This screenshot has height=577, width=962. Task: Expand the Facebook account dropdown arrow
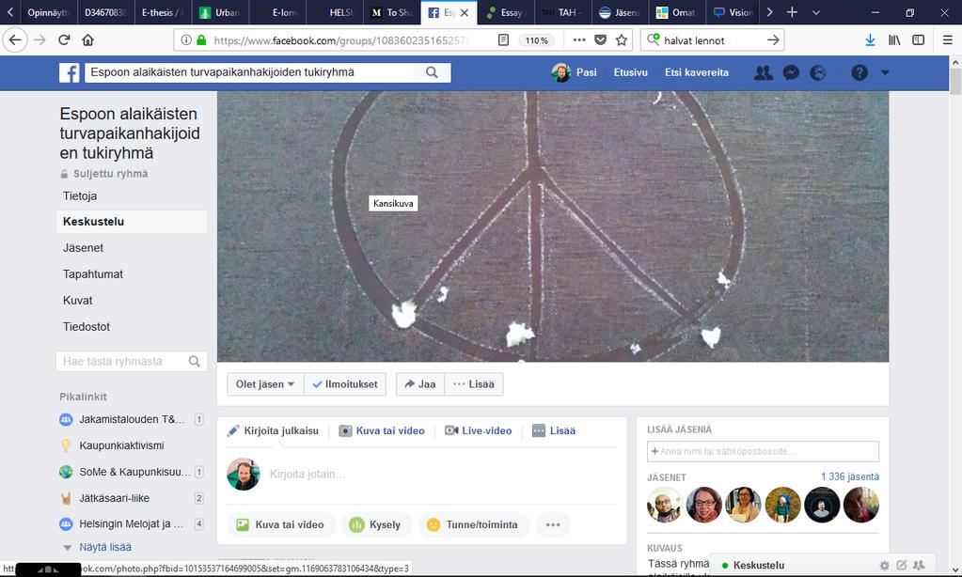885,72
